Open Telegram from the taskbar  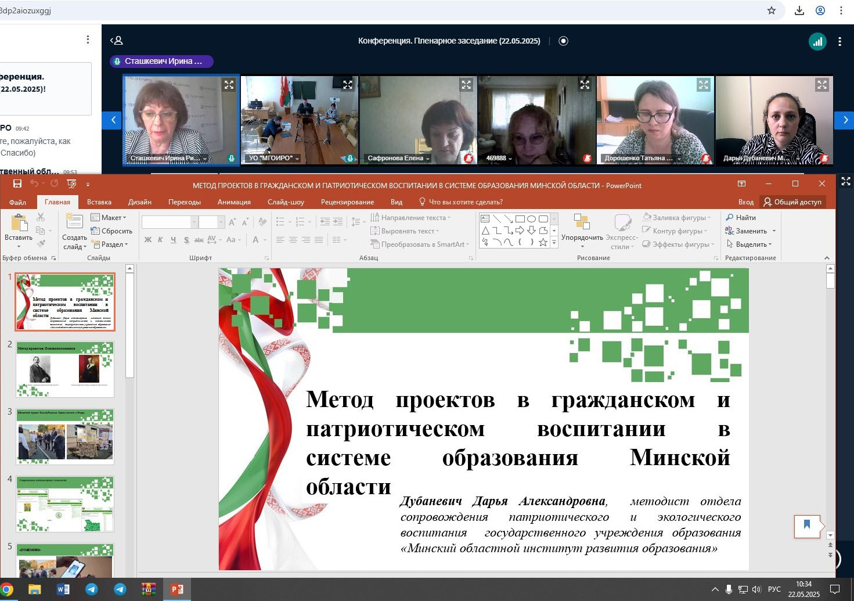pyautogui.click(x=92, y=589)
